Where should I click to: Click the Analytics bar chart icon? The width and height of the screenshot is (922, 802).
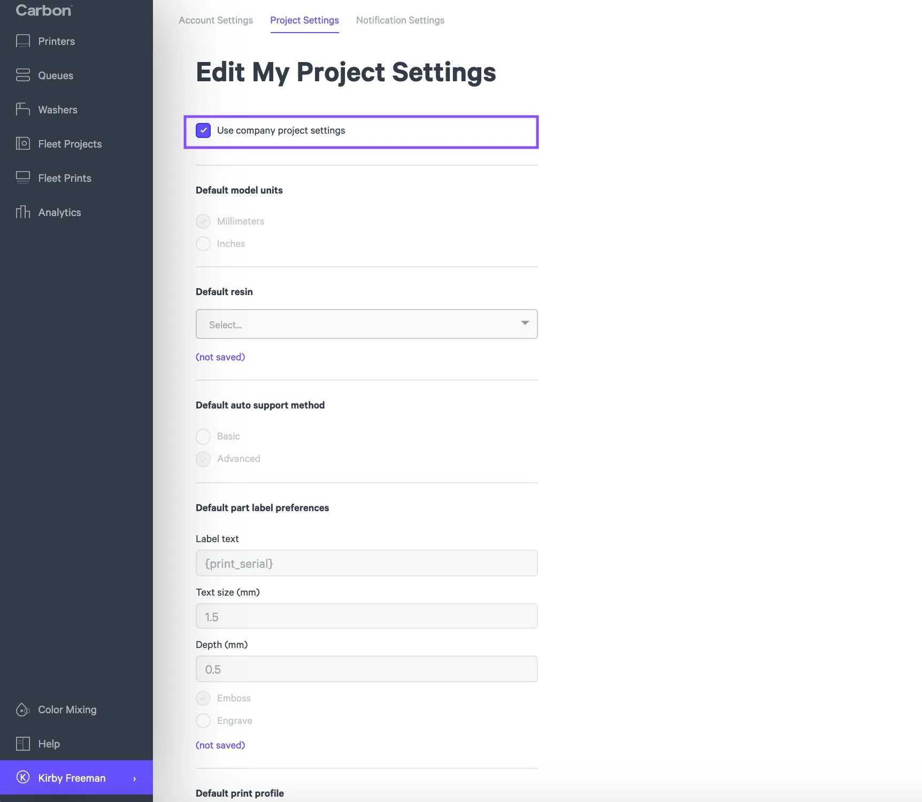point(23,212)
